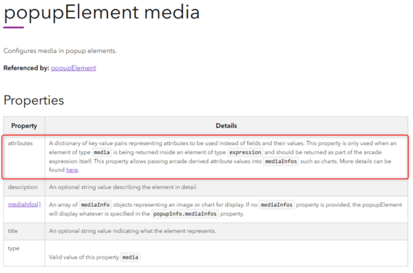This screenshot has height=273, width=413.
Task: Follow the 'here' link in attributes details
Action: point(72,170)
